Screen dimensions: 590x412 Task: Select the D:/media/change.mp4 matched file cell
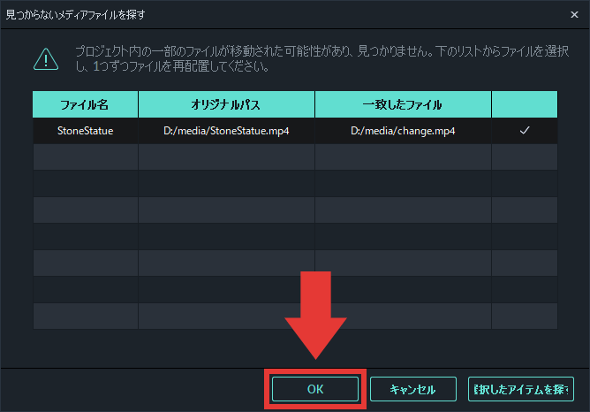(x=403, y=131)
